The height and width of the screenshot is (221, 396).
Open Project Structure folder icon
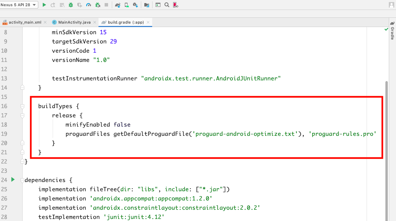click(146, 5)
